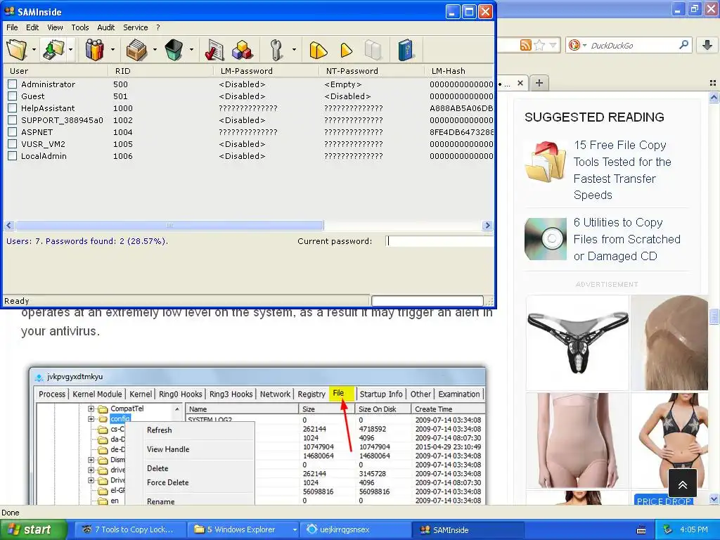Open the ? help menu in SAMInside
This screenshot has height=540, width=720.
[x=158, y=27]
